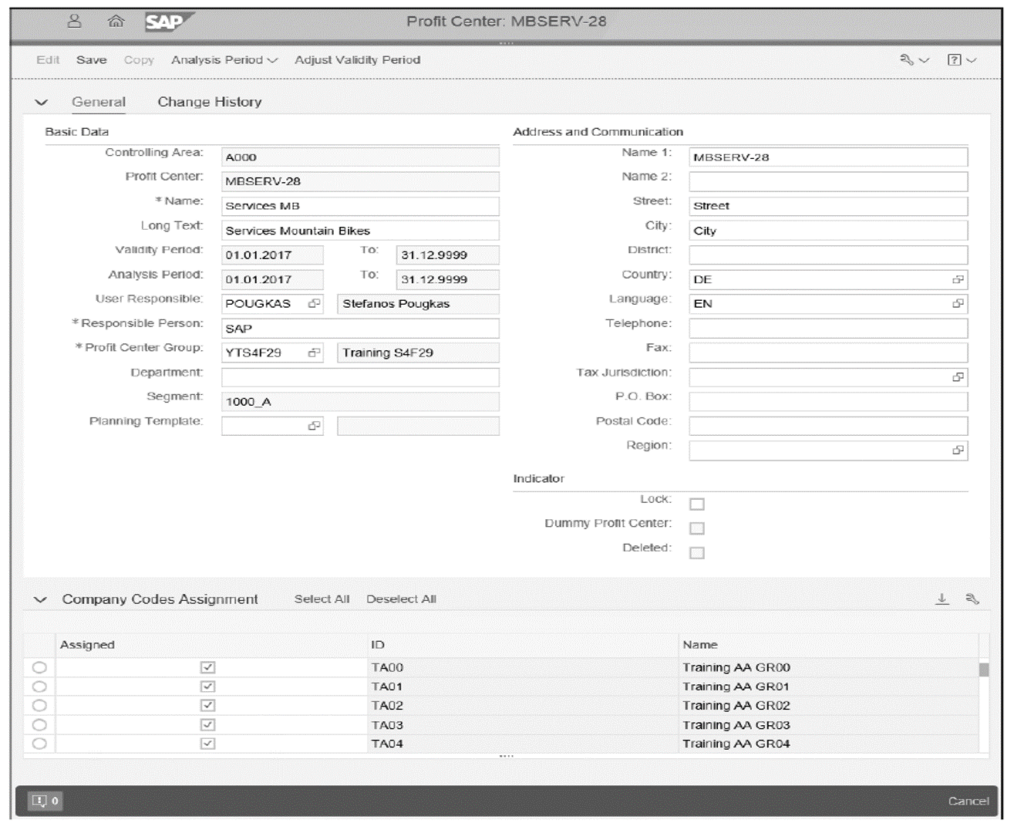The image size is (1014, 830).
Task: Click the messages indicator in the footer
Action: point(47,801)
